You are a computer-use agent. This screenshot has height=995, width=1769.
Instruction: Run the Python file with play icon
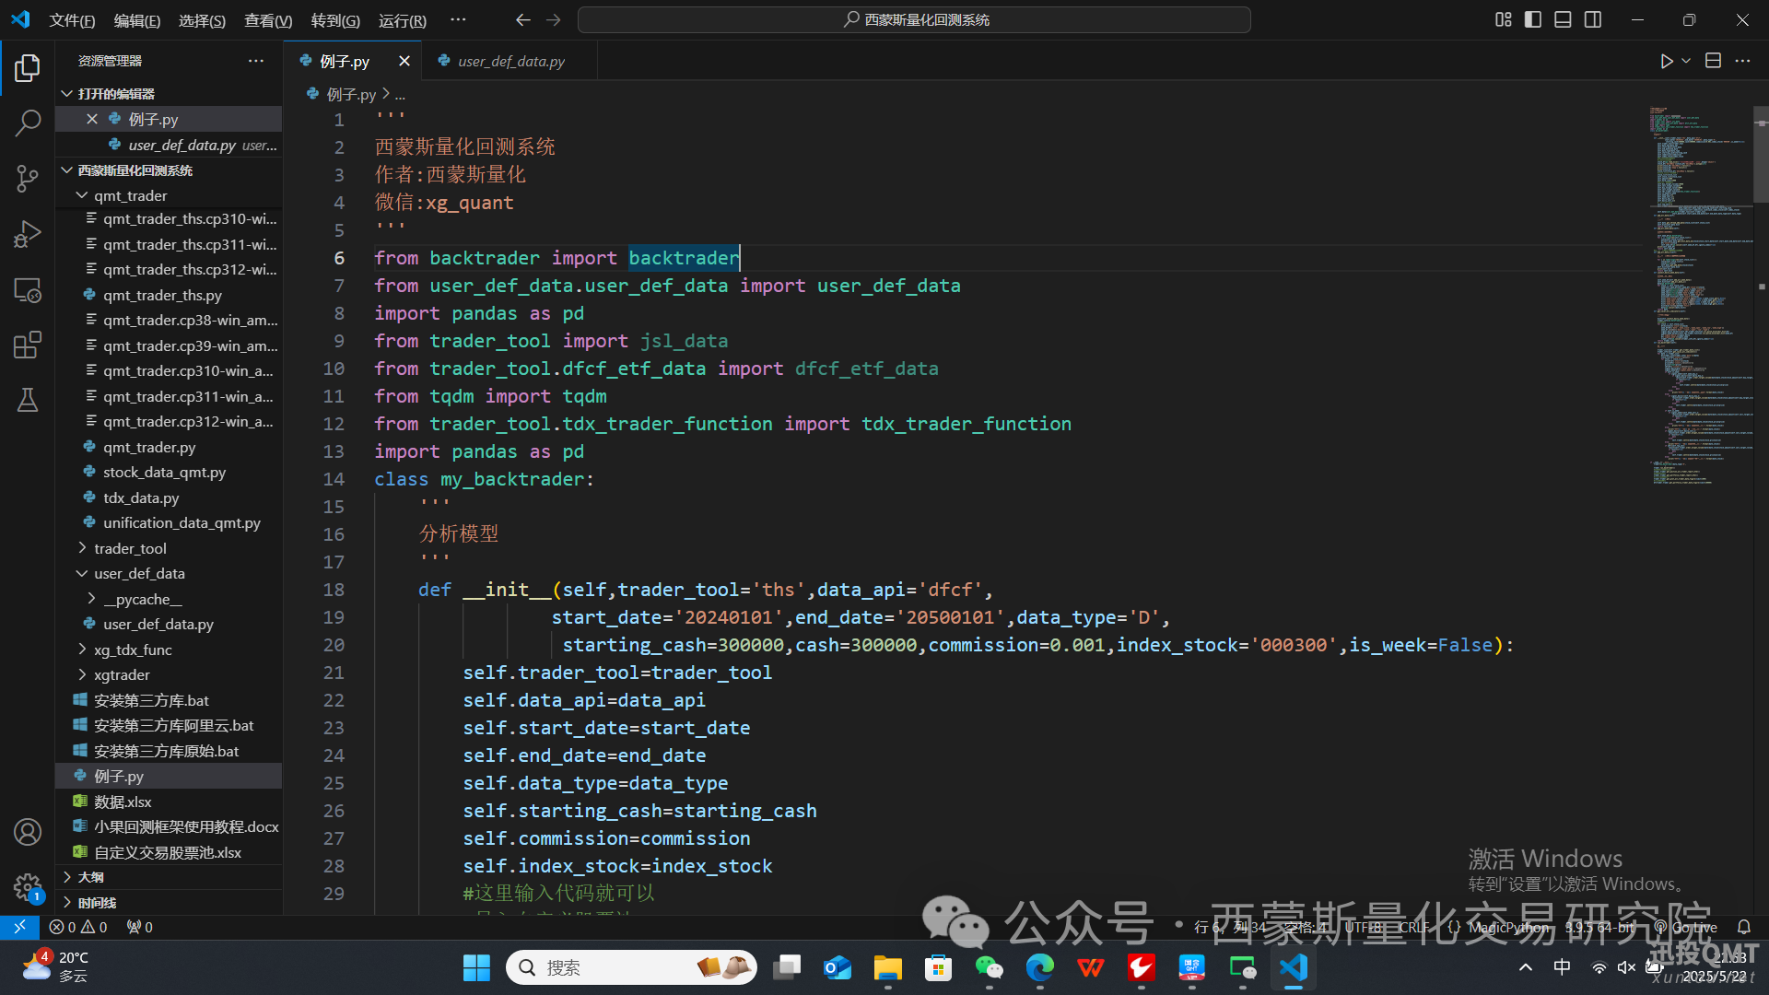pos(1666,61)
